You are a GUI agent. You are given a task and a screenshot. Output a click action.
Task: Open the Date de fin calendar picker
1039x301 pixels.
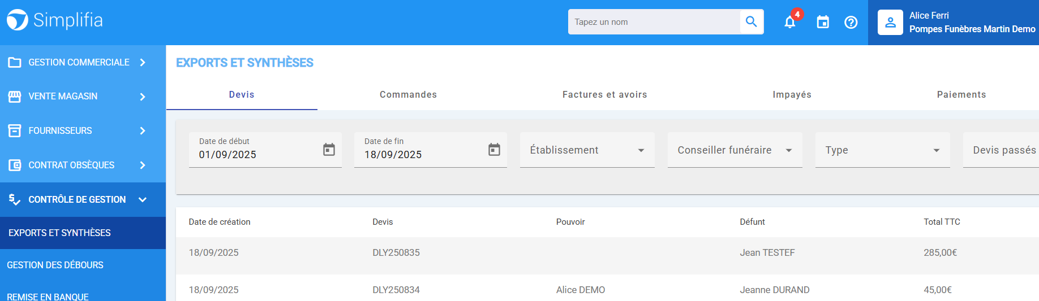[x=494, y=150]
